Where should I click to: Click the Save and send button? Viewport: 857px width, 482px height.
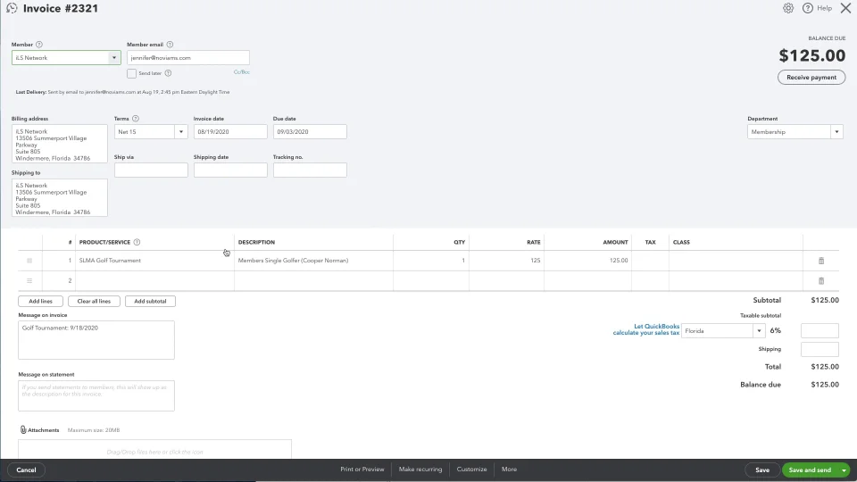[x=810, y=470]
